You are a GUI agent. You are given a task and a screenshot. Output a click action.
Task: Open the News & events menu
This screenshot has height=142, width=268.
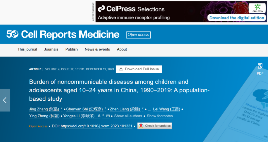(x=97, y=49)
